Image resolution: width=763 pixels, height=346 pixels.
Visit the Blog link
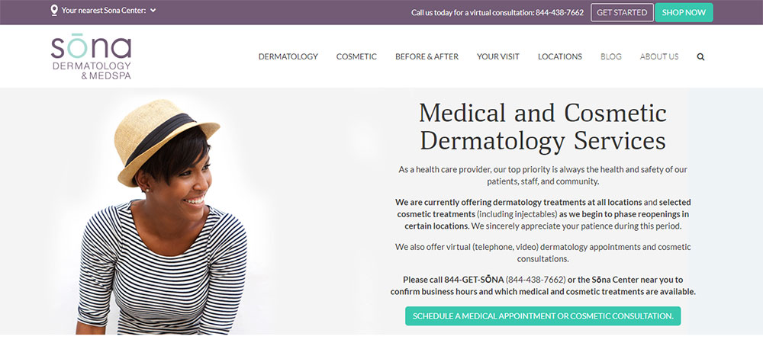610,56
